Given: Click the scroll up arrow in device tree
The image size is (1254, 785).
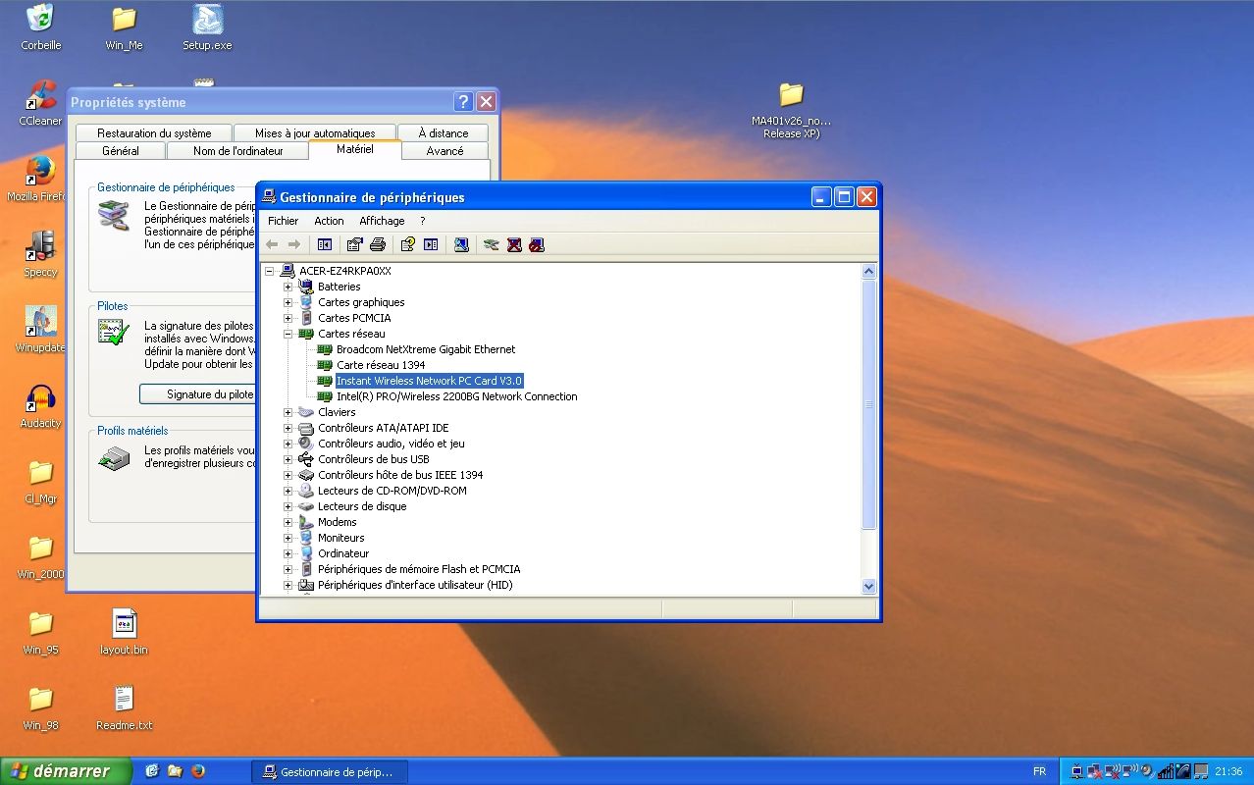Looking at the screenshot, I should coord(868,272).
